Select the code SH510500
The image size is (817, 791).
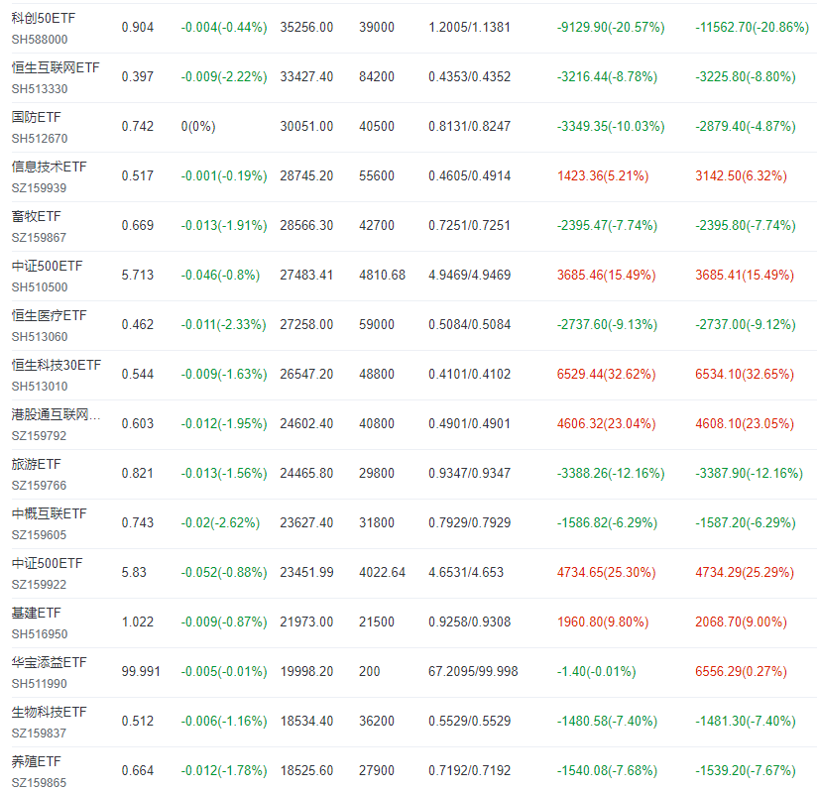point(40,287)
